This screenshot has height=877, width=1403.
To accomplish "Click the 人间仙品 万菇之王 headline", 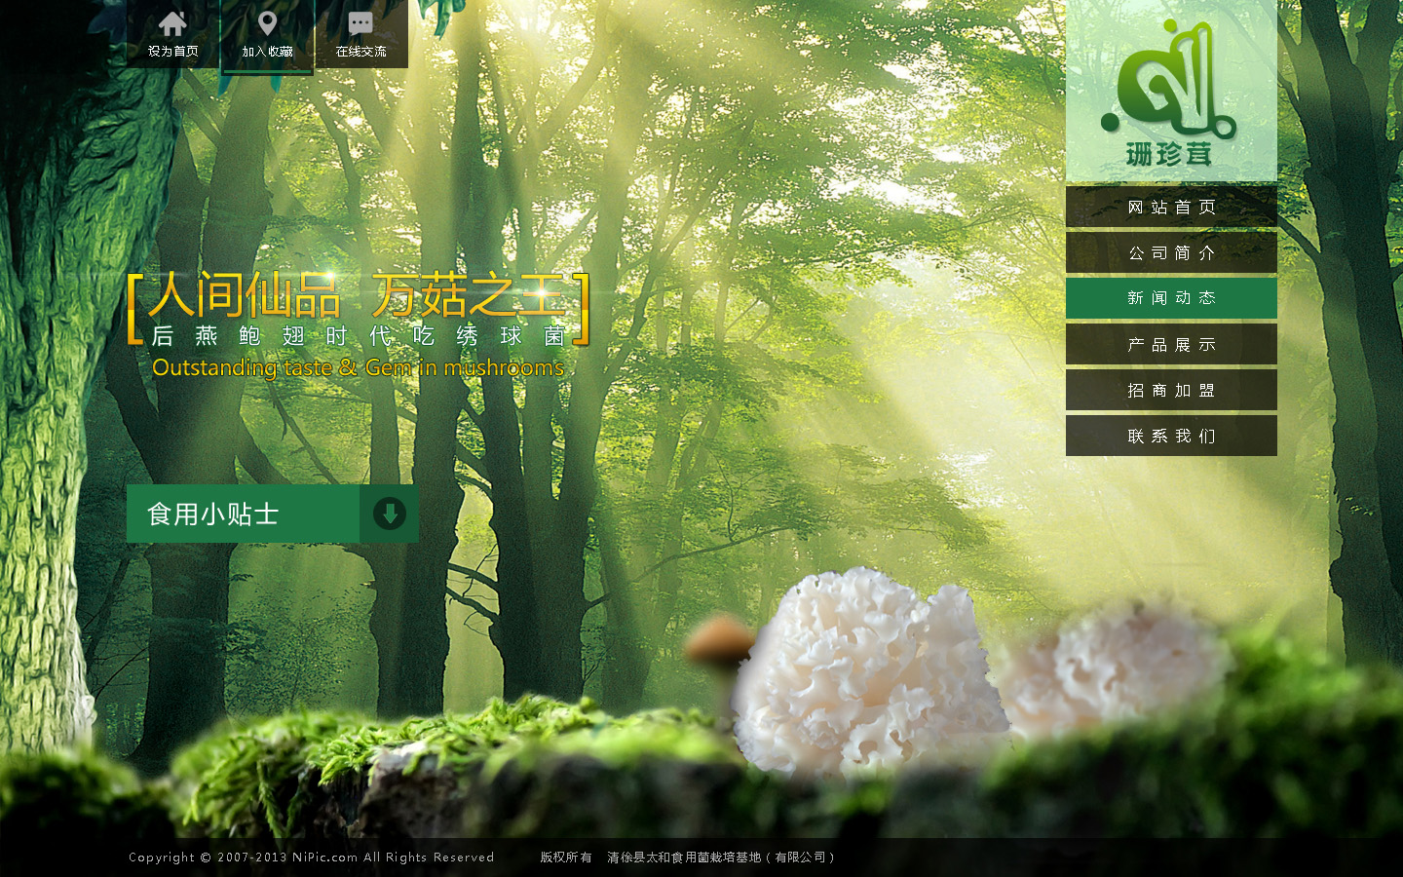I will coord(359,295).
